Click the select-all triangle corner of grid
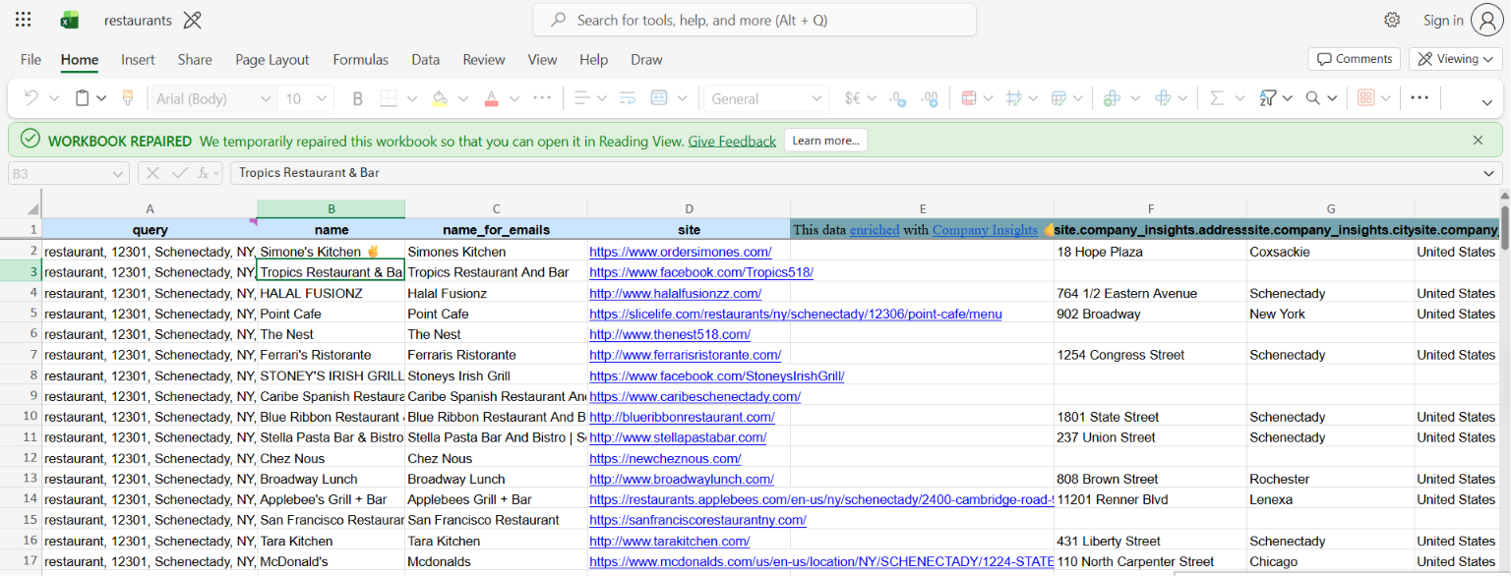 [x=32, y=208]
